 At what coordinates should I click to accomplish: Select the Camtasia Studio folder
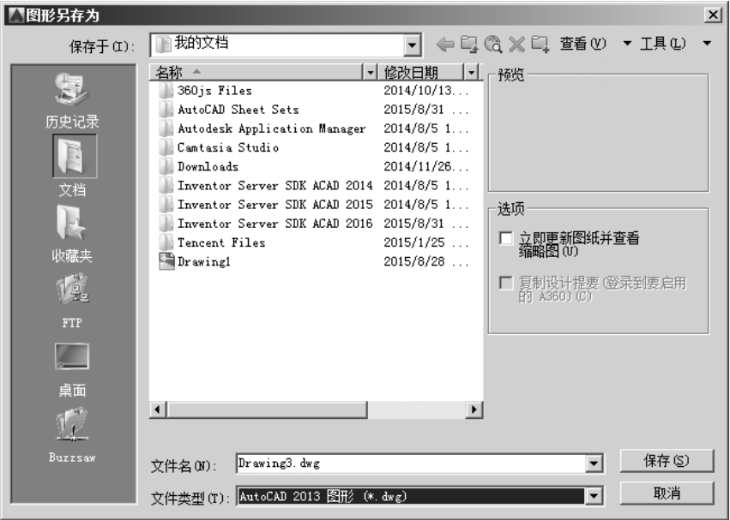[x=219, y=147]
